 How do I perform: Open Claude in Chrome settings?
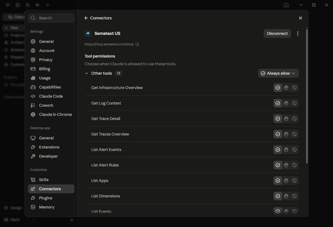tap(51, 114)
